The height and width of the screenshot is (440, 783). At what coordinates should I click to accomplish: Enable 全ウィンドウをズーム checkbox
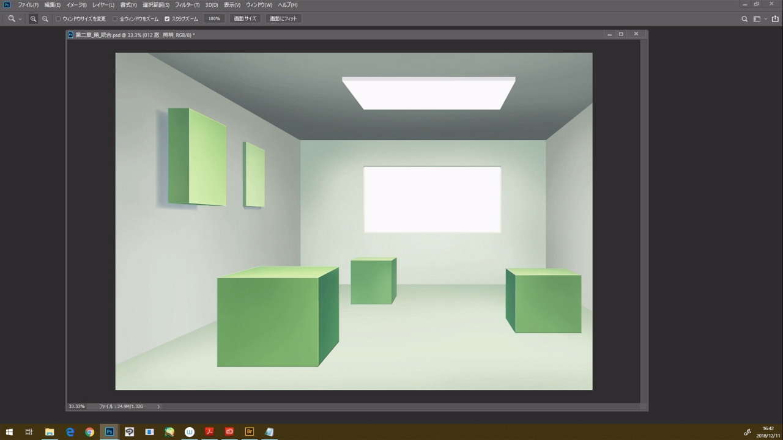pyautogui.click(x=115, y=19)
